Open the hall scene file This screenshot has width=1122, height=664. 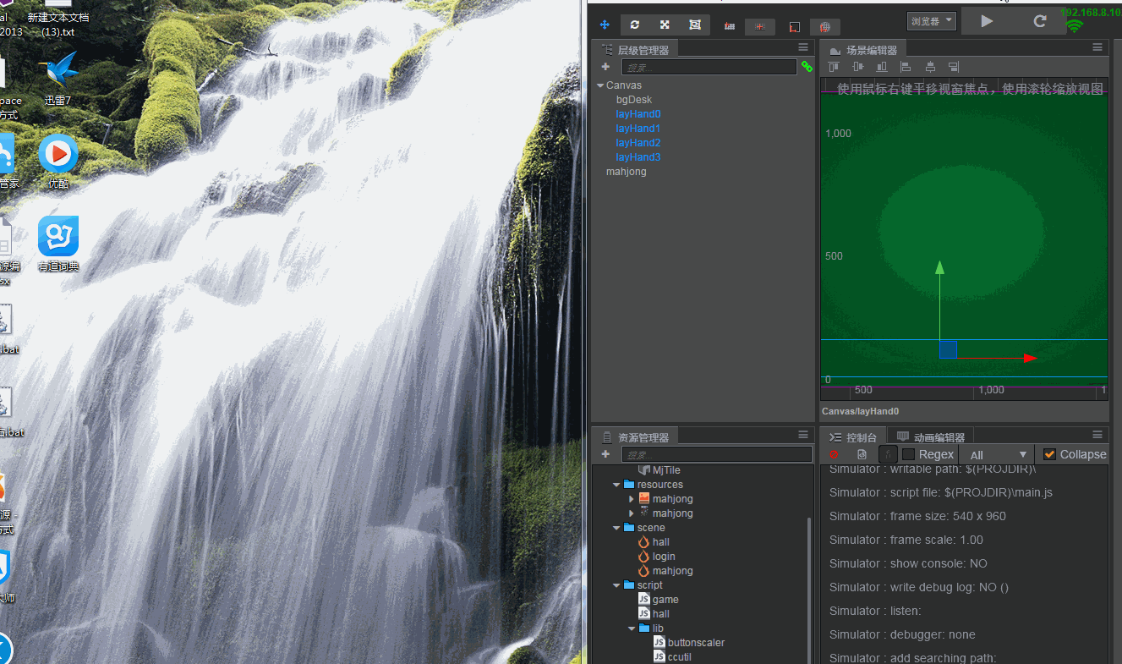654,542
